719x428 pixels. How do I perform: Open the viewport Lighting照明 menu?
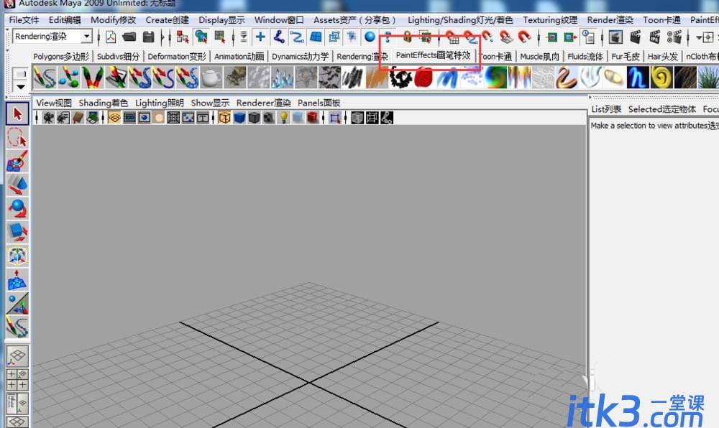159,103
